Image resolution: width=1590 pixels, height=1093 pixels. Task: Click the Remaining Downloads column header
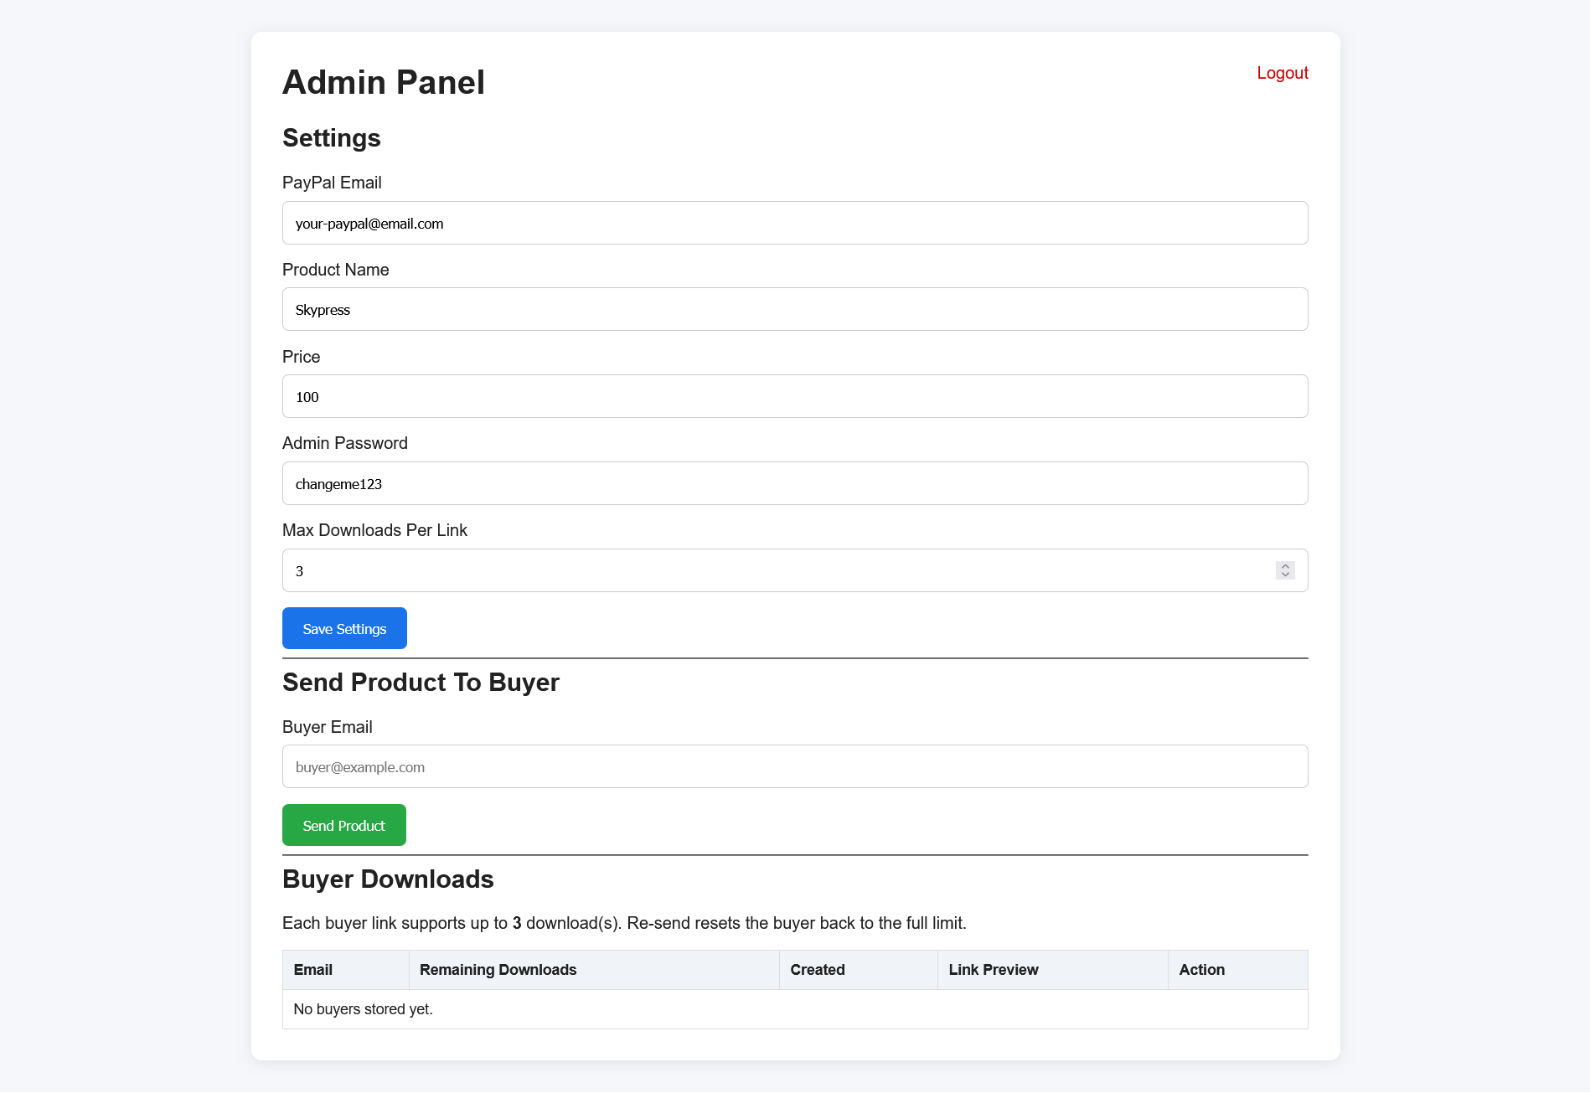pyautogui.click(x=498, y=970)
